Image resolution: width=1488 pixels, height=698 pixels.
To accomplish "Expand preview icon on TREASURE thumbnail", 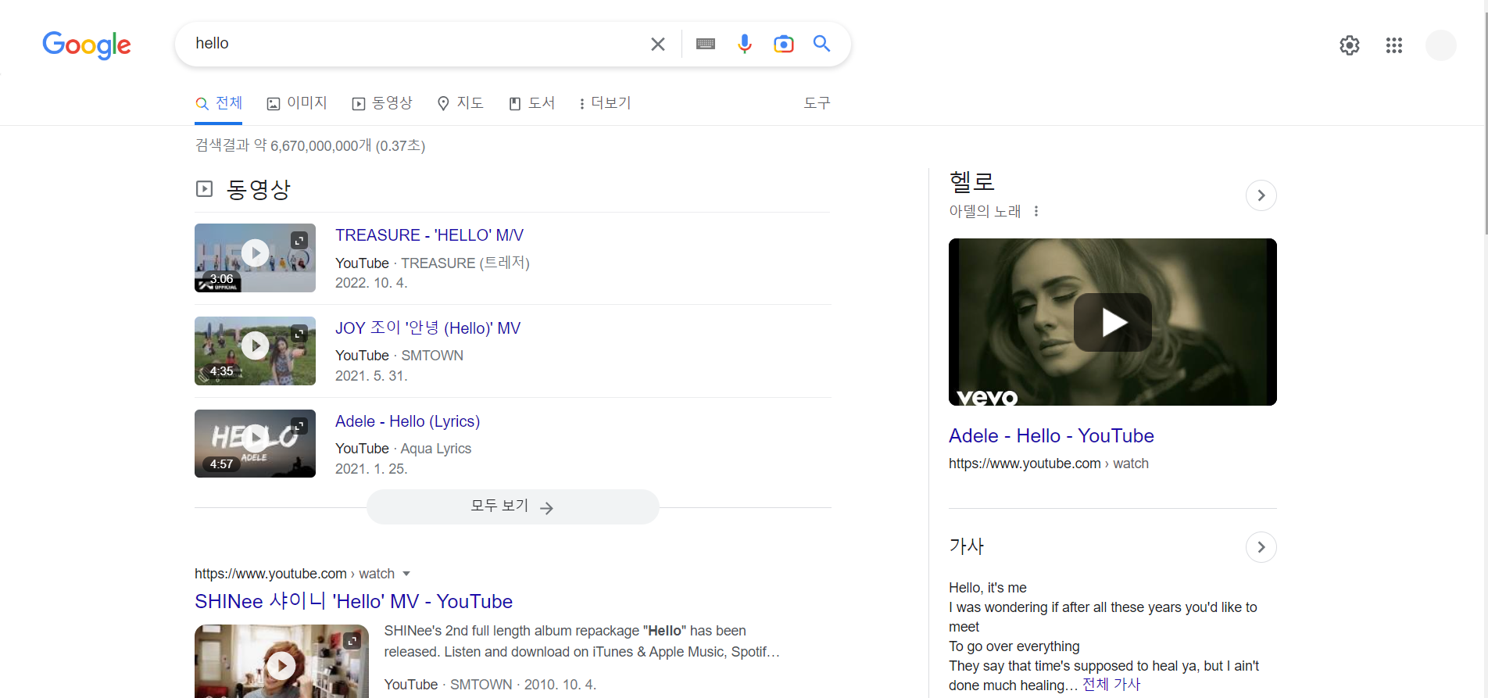I will [299, 240].
